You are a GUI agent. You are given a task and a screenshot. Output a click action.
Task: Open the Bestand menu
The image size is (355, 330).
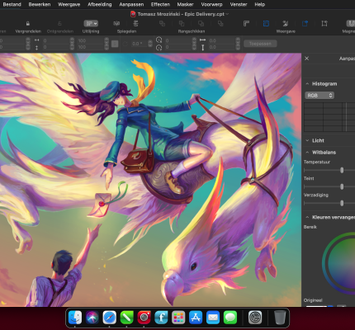click(12, 4)
